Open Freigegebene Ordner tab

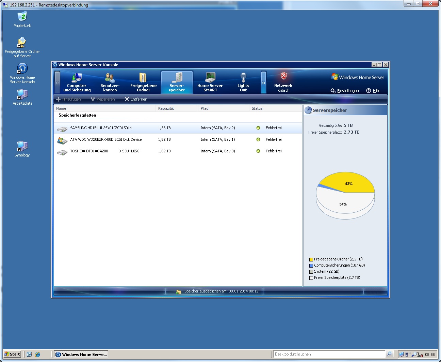143,82
